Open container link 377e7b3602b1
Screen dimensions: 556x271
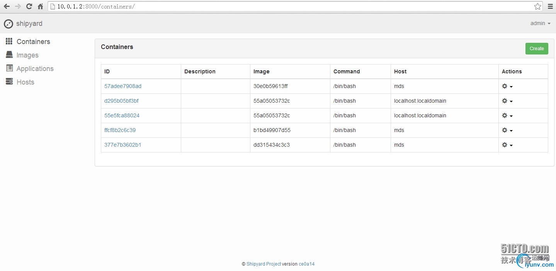point(122,145)
